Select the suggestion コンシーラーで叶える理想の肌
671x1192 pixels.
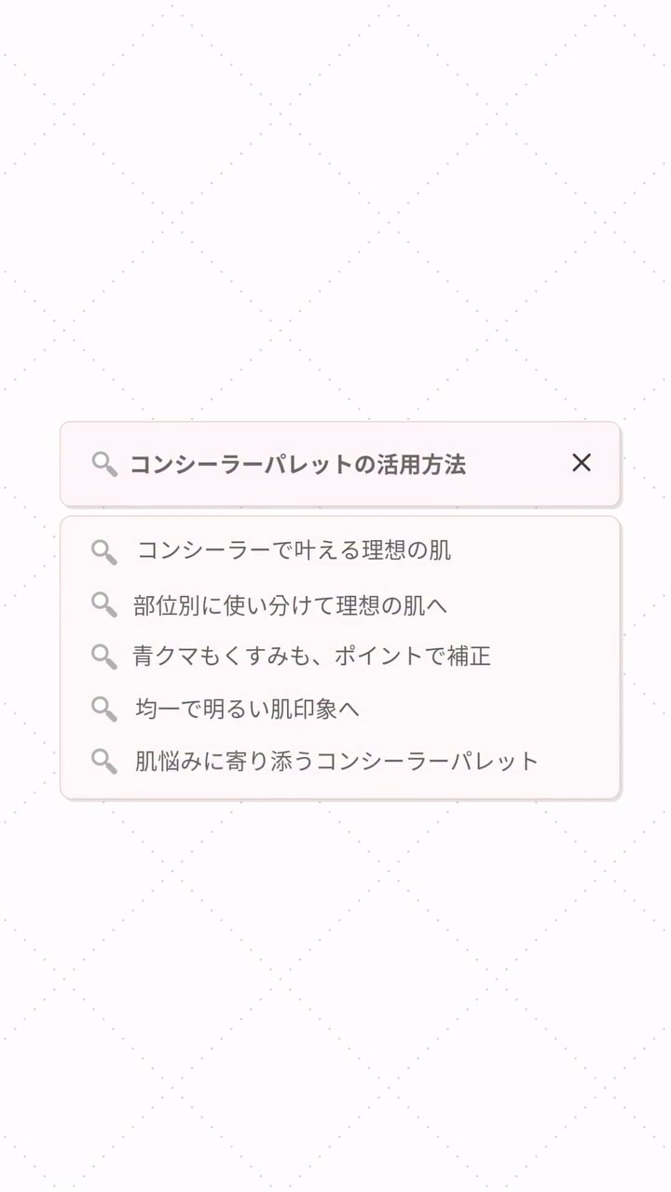pyautogui.click(x=294, y=550)
